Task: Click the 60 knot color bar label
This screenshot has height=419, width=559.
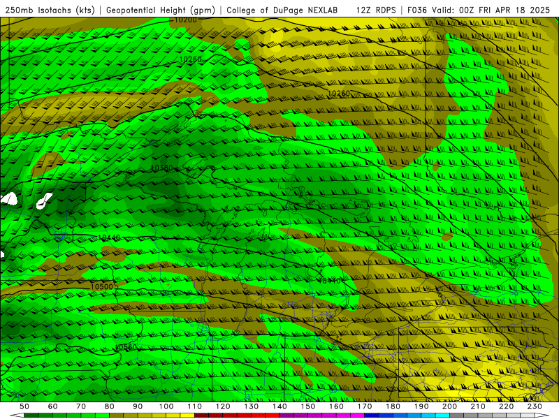Action: tap(52, 406)
